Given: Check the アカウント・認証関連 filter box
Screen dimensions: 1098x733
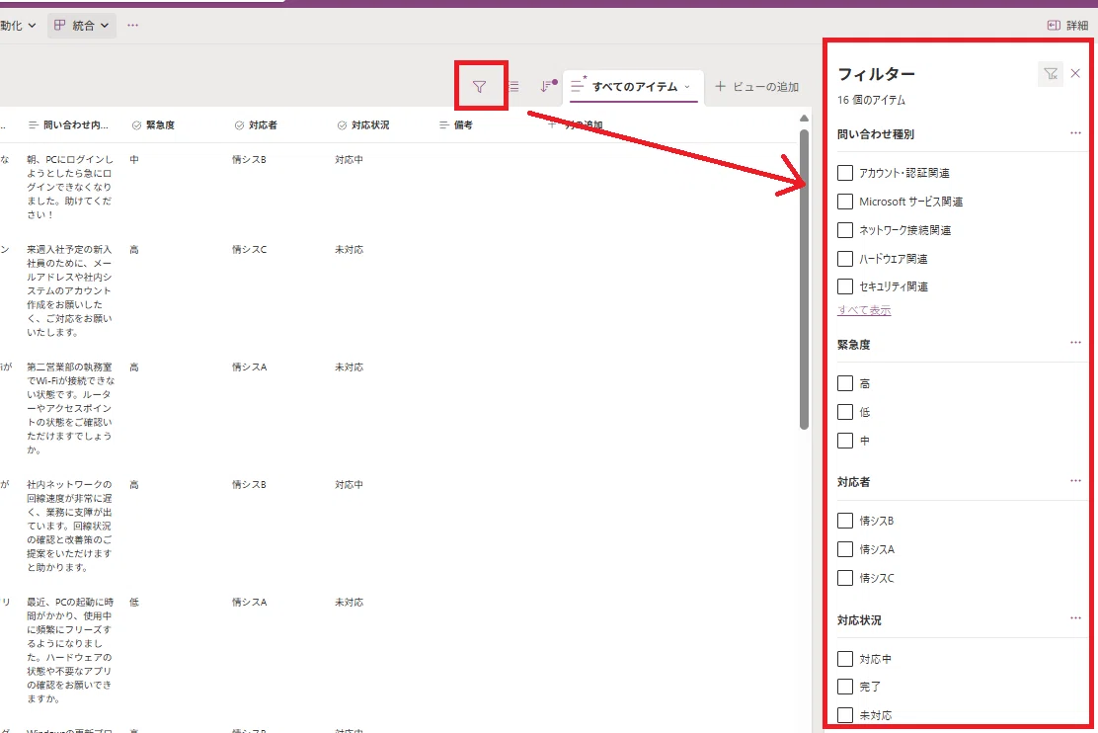Looking at the screenshot, I should tap(845, 173).
